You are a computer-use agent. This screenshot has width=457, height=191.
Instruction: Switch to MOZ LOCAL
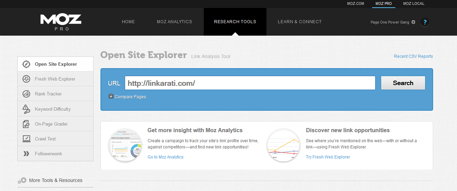point(414,4)
